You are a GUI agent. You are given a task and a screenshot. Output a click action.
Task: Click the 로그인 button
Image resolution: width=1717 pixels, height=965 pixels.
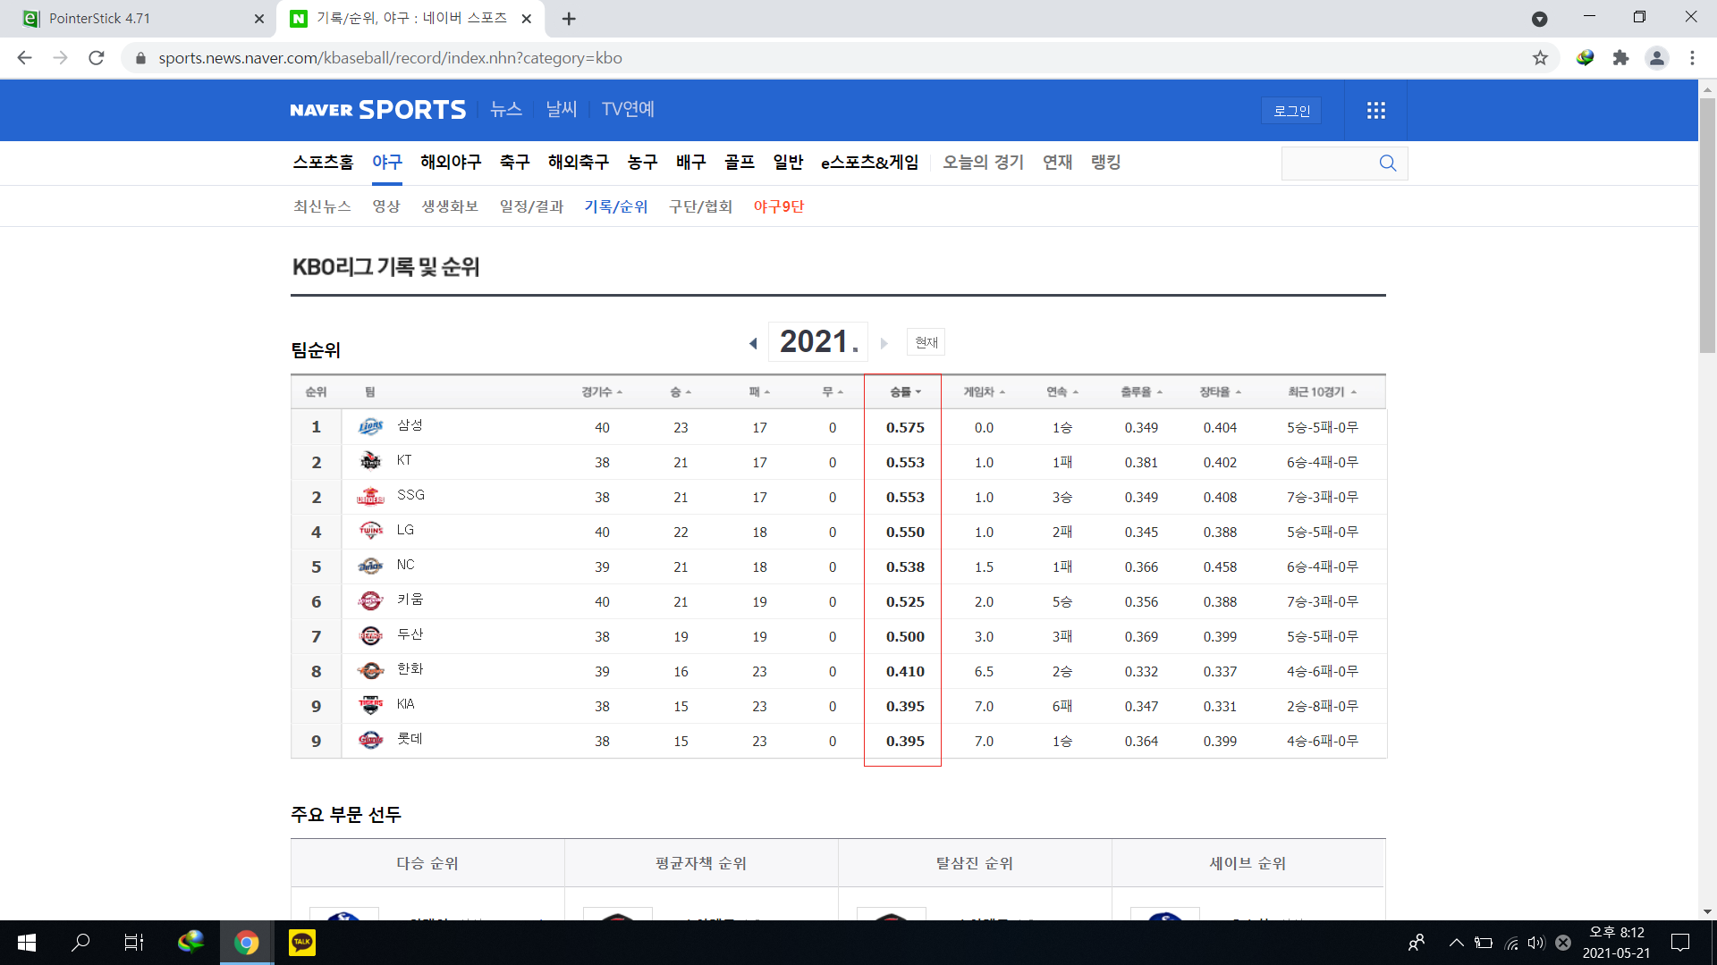click(x=1291, y=111)
